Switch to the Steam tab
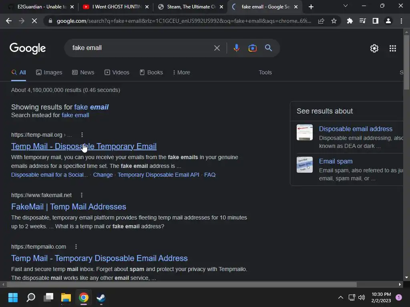410x307 pixels. [x=191, y=7]
